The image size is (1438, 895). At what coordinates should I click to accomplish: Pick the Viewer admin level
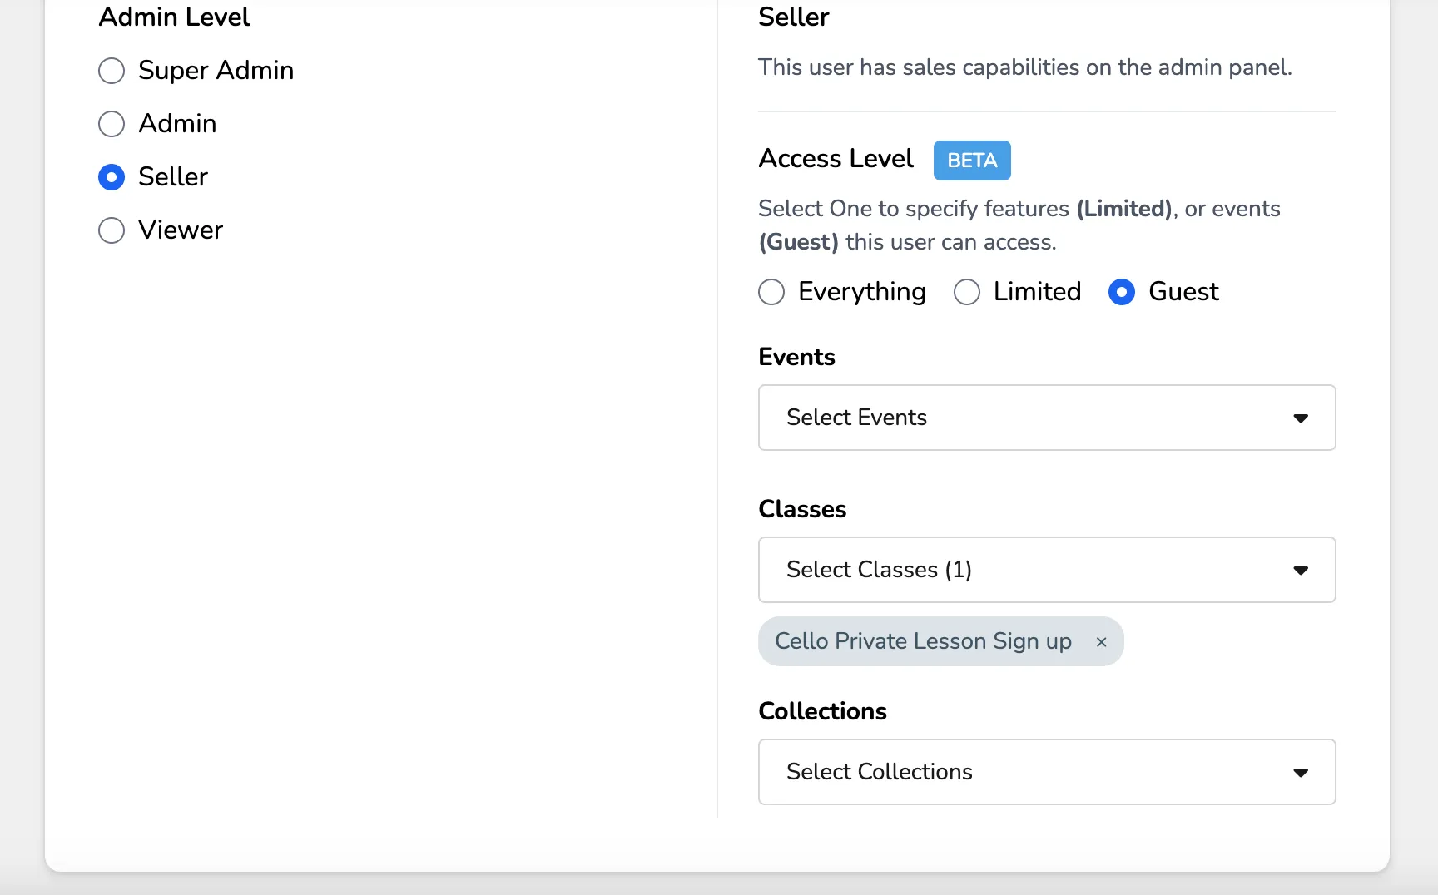coord(112,230)
